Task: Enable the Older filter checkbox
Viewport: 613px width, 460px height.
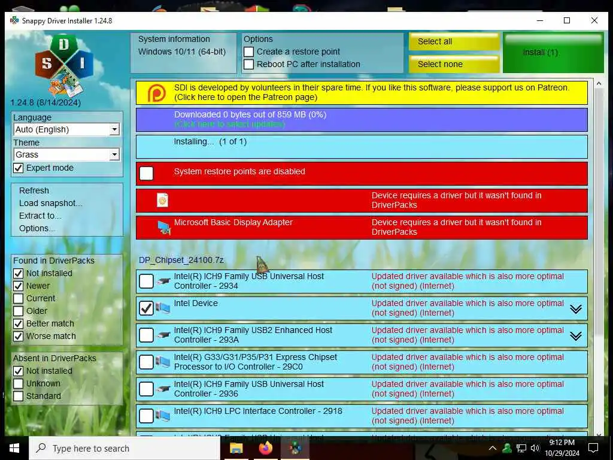Action: pyautogui.click(x=19, y=311)
